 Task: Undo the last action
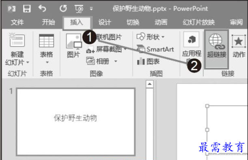point(42,9)
